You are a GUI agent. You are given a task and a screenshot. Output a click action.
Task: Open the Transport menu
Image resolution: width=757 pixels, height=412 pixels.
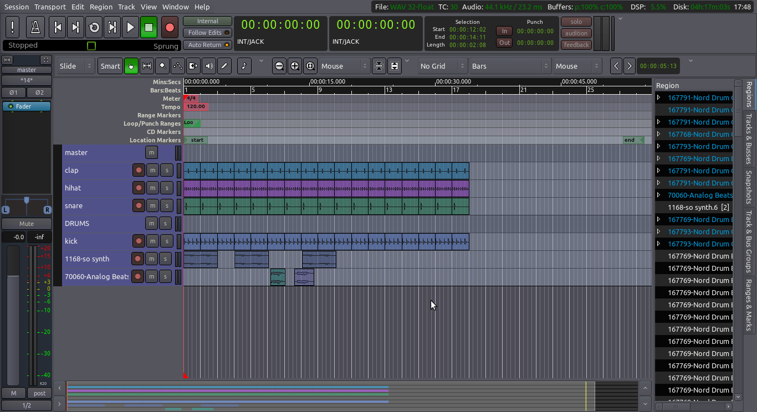click(50, 7)
